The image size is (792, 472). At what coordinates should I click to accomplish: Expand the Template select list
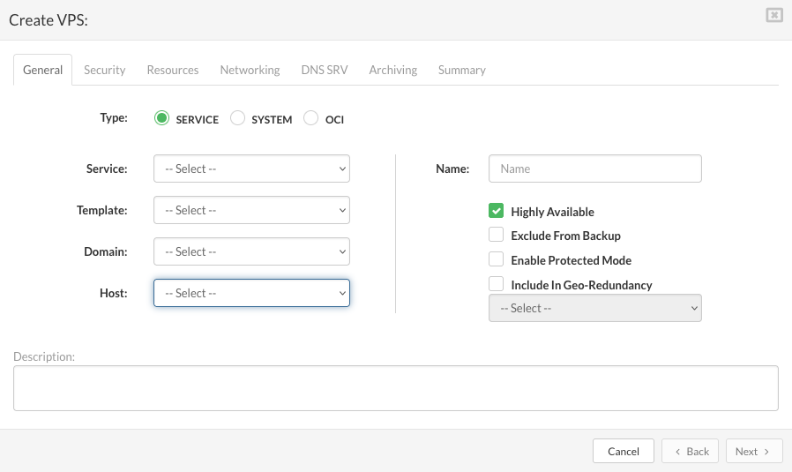click(251, 210)
